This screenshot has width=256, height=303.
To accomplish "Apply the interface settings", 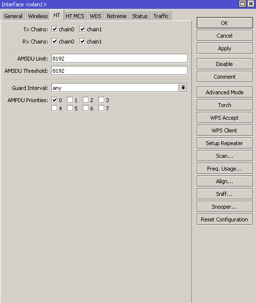I will point(225,48).
